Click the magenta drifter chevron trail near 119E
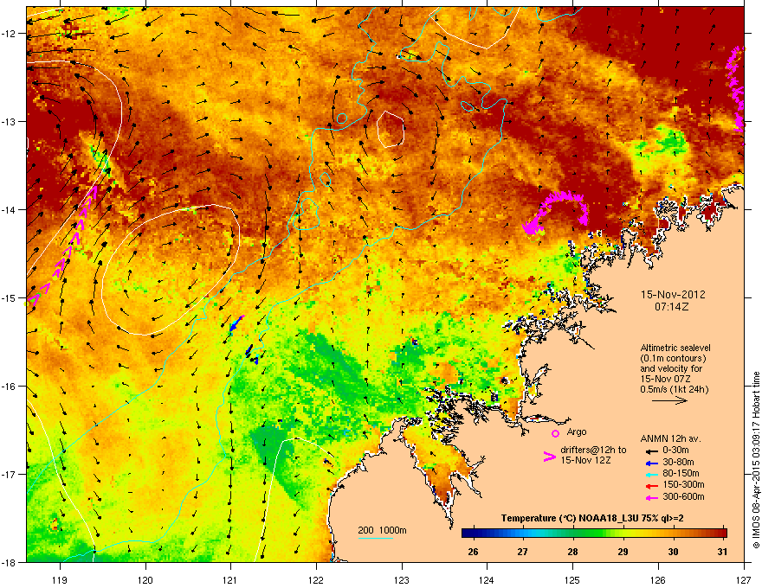Viewport: 762px width, 588px height. tap(62, 245)
